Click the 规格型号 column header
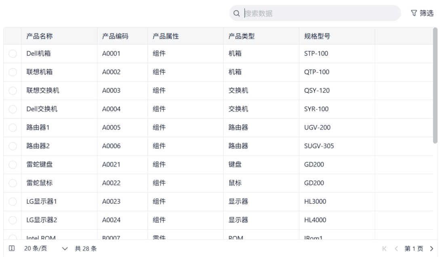 [x=317, y=36]
